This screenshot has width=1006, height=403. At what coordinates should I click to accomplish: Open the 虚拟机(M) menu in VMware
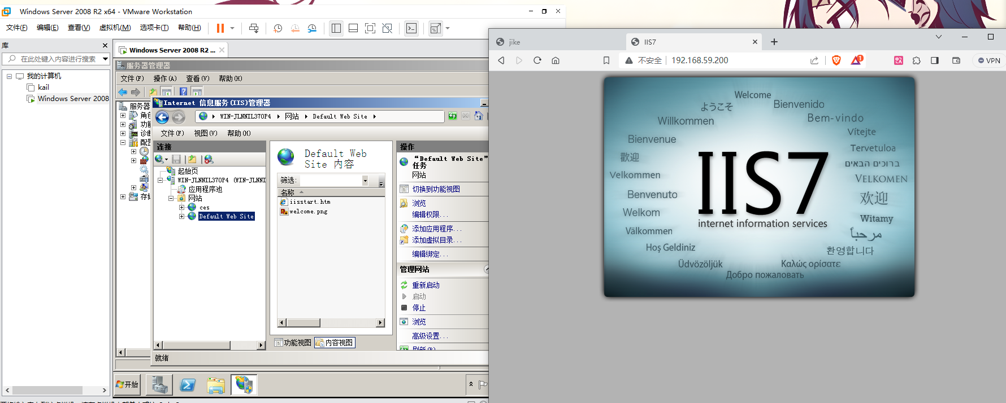(x=115, y=28)
